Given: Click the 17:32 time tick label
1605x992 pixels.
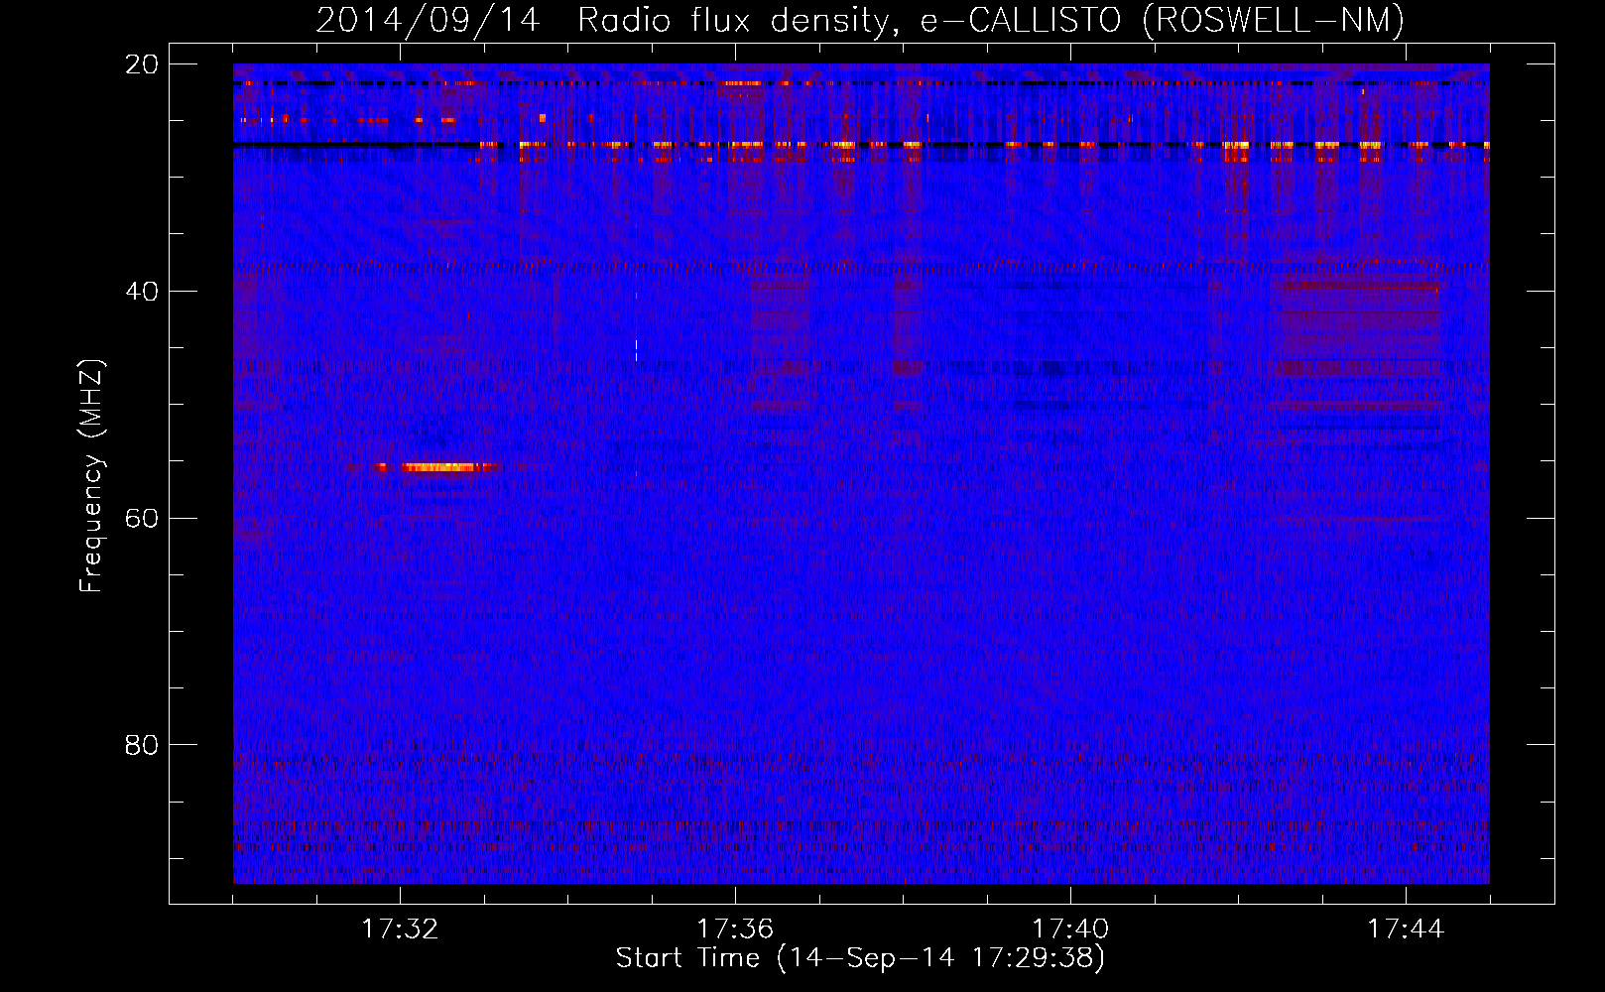Looking at the screenshot, I should (400, 929).
